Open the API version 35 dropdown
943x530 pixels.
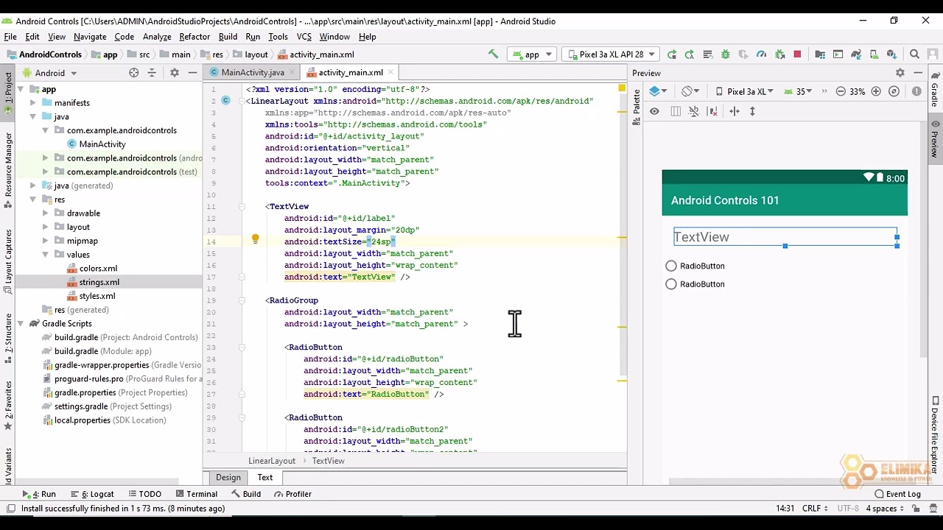click(x=799, y=91)
